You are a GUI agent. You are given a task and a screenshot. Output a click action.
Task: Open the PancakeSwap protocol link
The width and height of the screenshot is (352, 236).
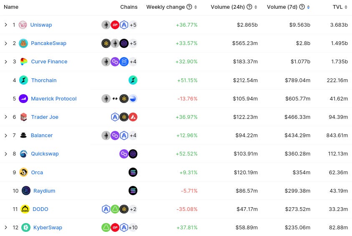tap(48, 43)
